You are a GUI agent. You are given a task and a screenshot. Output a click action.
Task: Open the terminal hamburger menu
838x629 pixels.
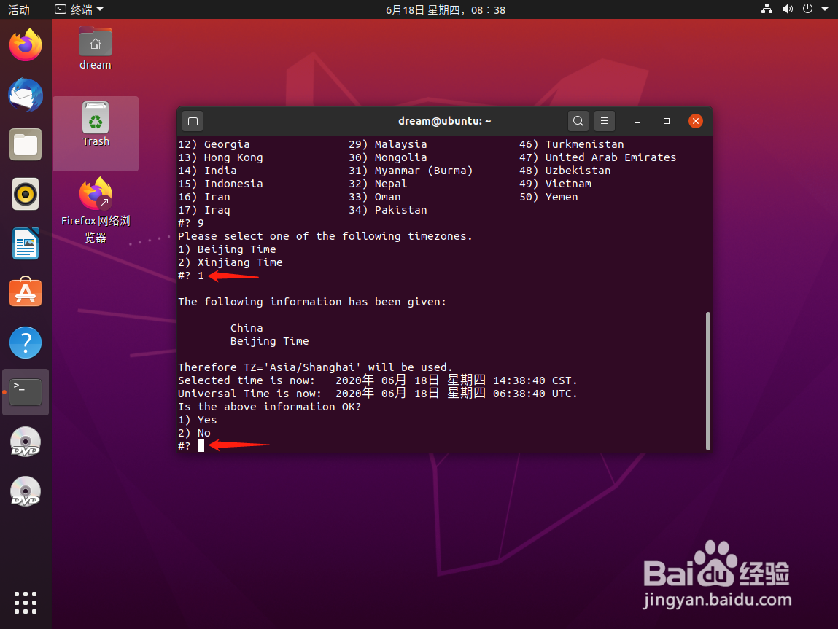point(605,121)
